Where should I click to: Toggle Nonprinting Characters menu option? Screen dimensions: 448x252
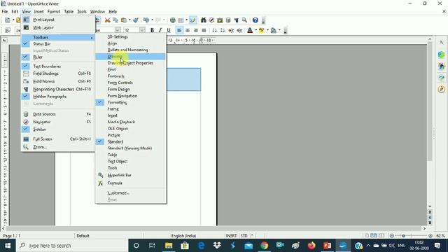point(57,89)
